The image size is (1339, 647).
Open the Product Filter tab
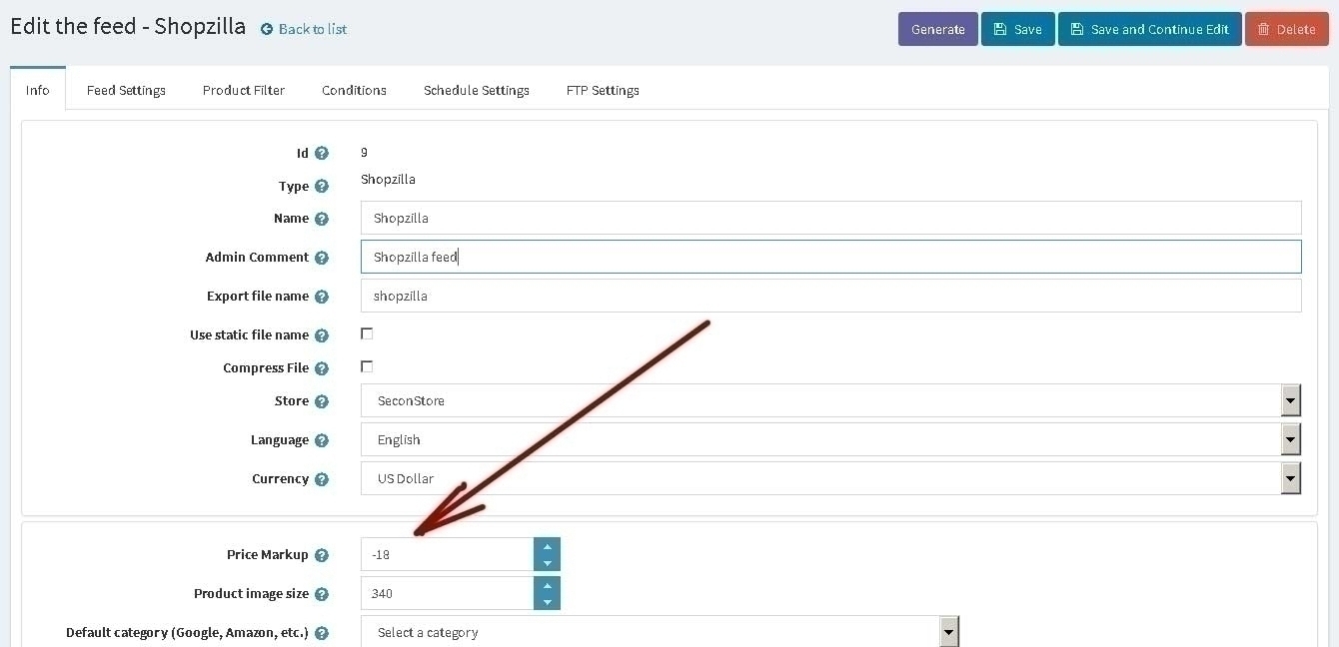tap(244, 90)
